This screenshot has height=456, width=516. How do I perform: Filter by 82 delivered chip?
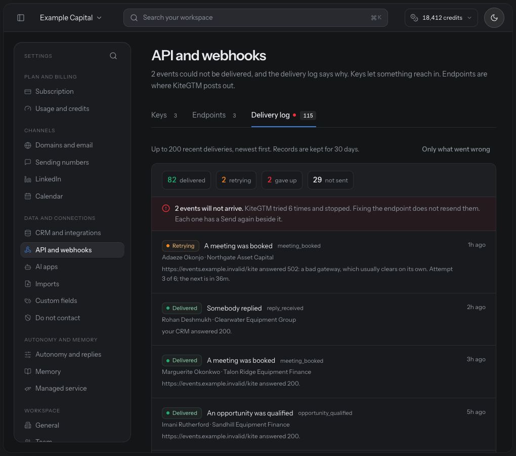click(186, 180)
